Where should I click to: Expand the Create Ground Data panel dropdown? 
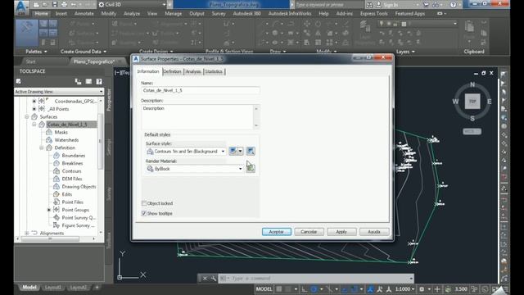click(84, 52)
